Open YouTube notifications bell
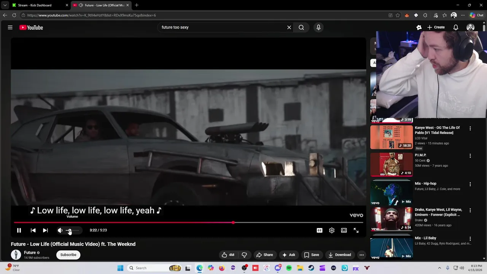 pyautogui.click(x=456, y=27)
